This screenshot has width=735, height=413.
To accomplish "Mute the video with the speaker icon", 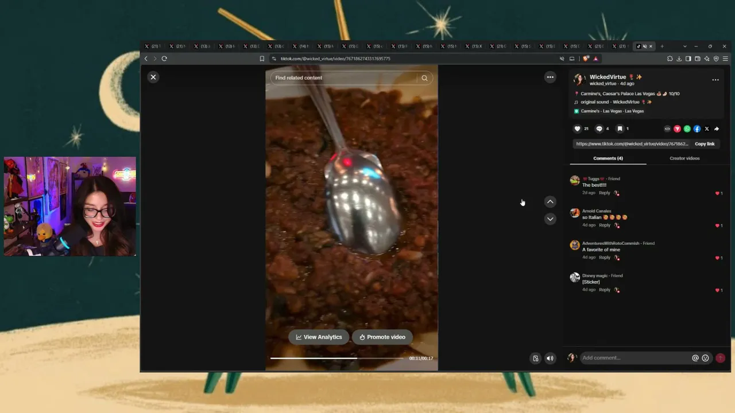I will point(550,359).
